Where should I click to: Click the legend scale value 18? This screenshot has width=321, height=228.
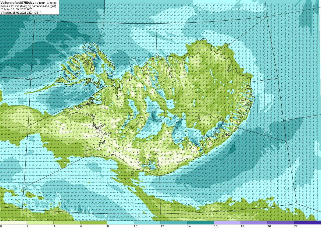243,226
